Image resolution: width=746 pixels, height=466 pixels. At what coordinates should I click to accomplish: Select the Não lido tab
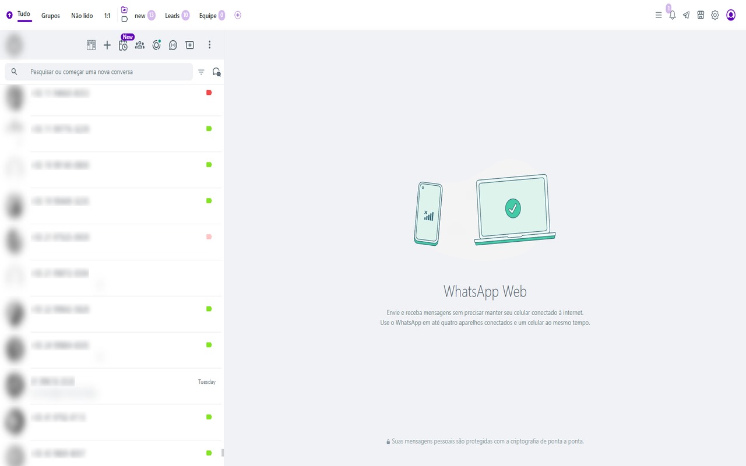pyautogui.click(x=82, y=16)
